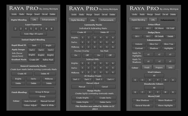Open the Finish sub-tab
Image resolution: width=188 pixels, height=116 pixels.
point(147,68)
